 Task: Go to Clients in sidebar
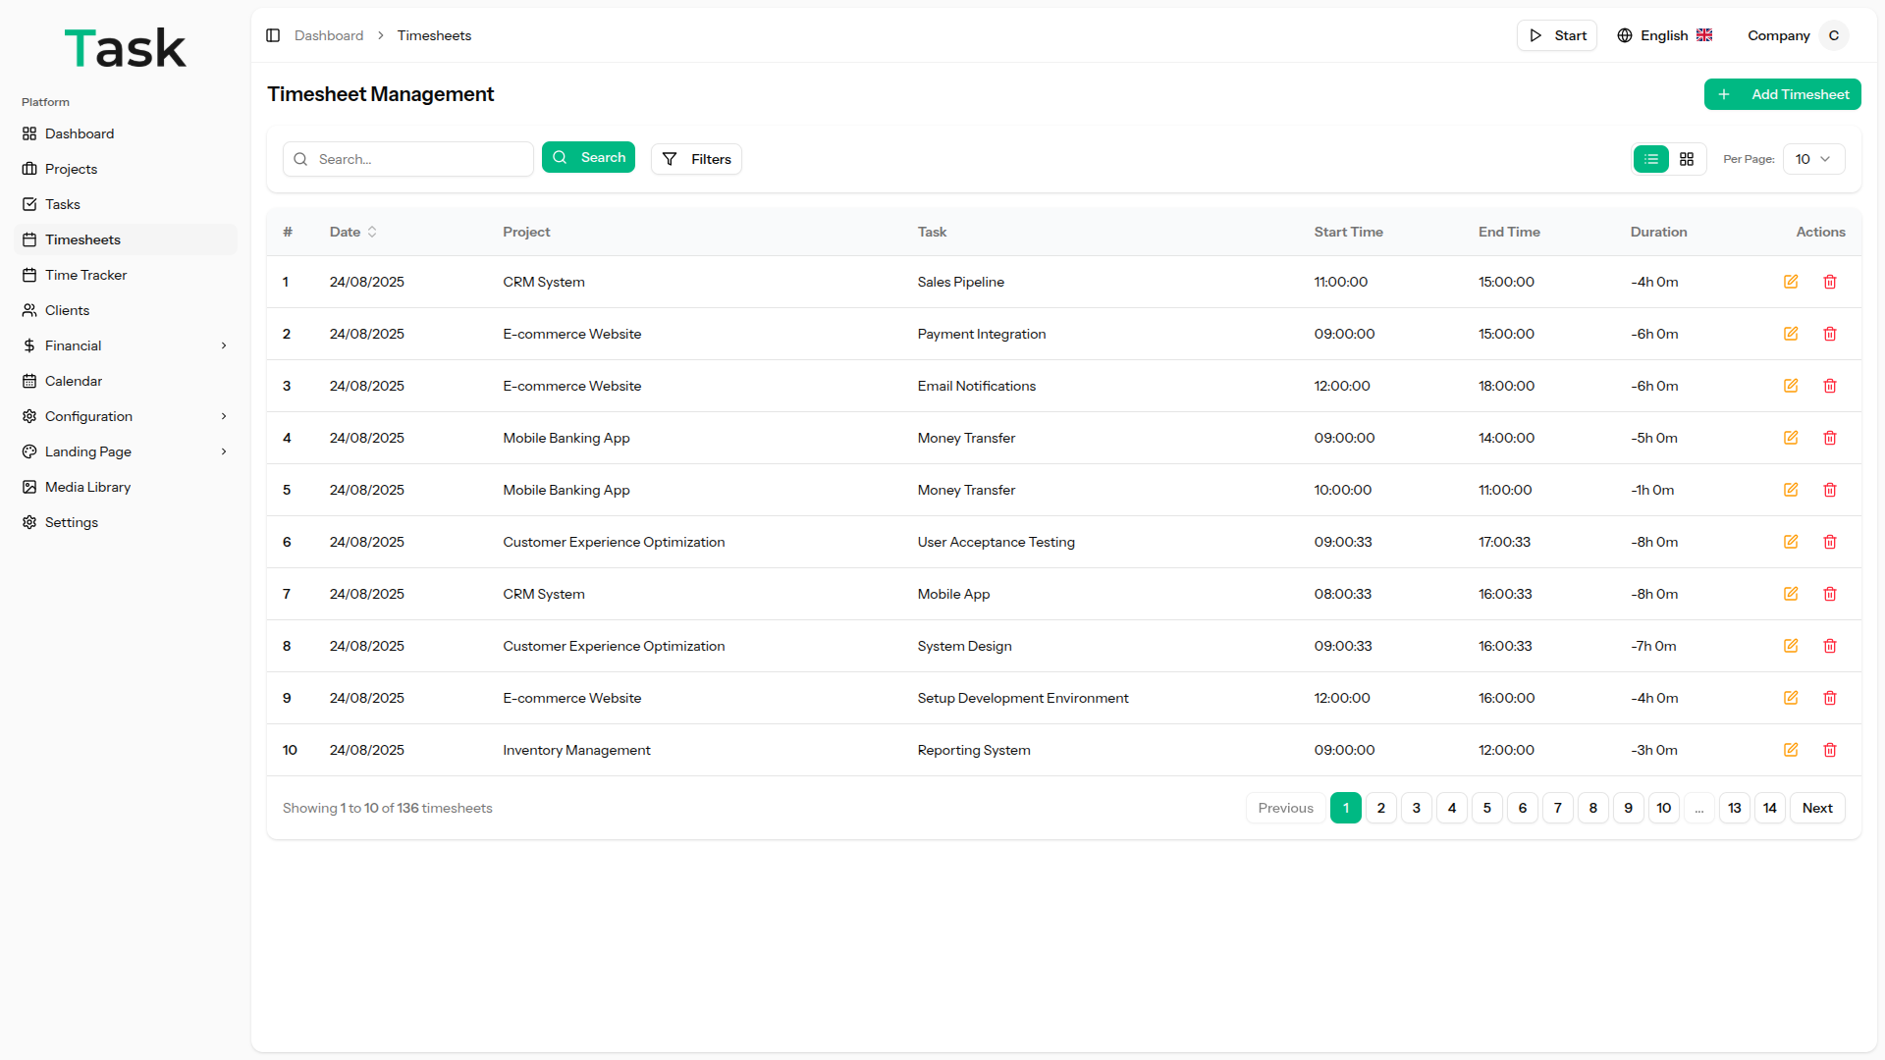67,310
